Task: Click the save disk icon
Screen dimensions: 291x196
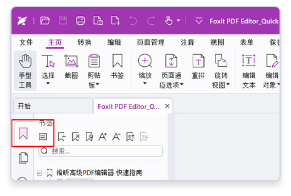Action: (63, 20)
